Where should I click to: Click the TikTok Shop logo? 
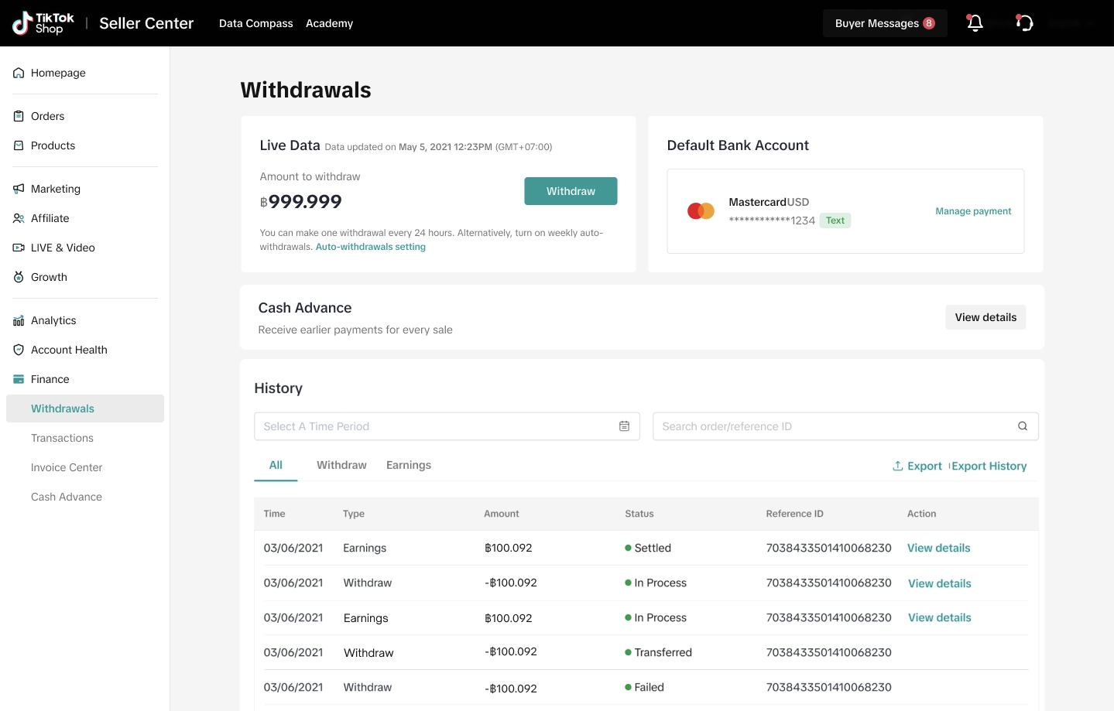tap(44, 23)
